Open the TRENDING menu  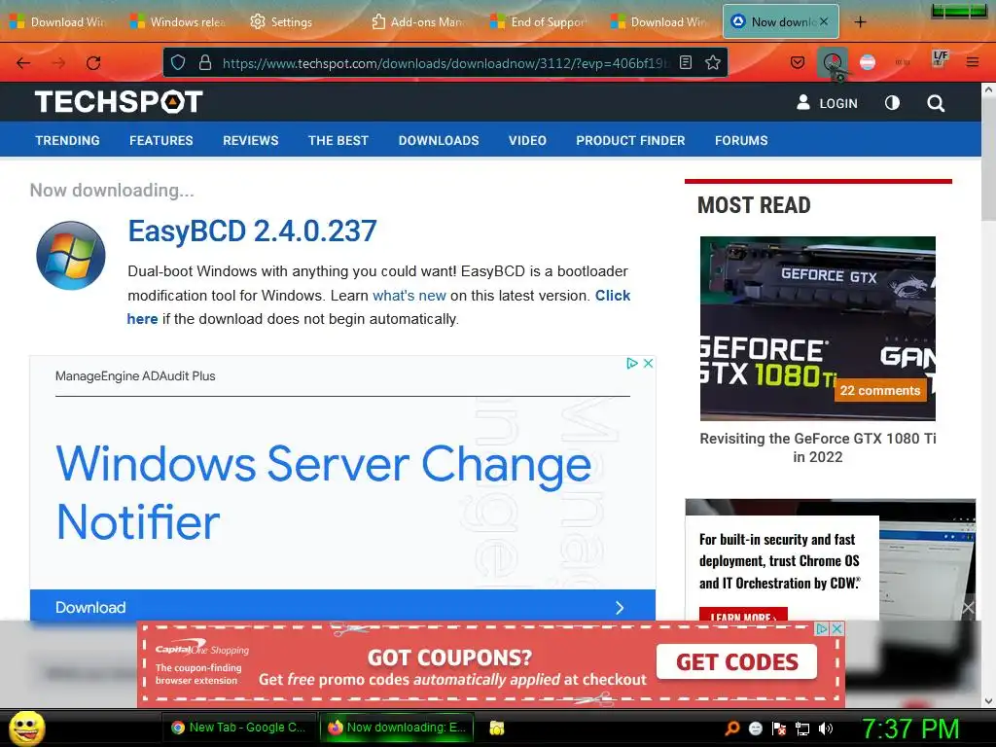[67, 140]
